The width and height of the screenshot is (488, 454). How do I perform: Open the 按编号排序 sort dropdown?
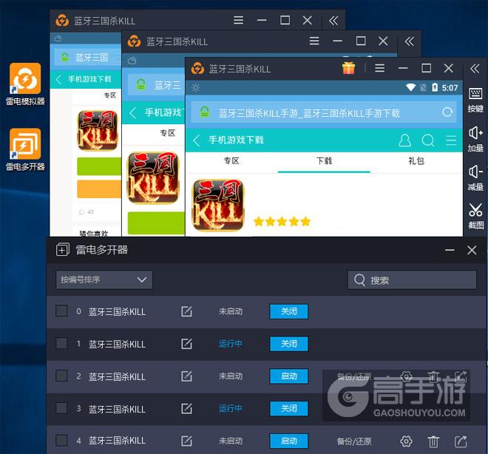(104, 279)
